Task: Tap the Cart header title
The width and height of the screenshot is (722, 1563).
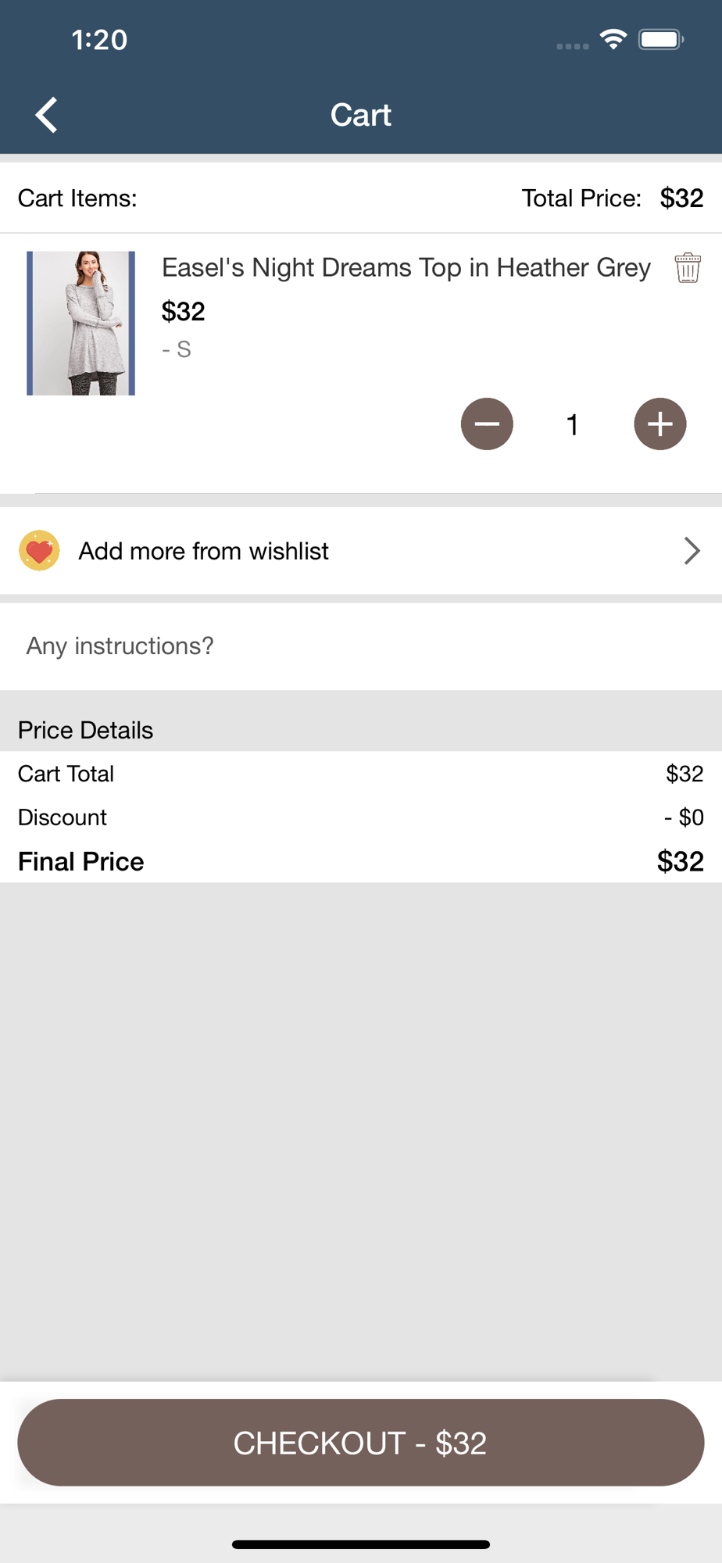Action: [x=361, y=115]
